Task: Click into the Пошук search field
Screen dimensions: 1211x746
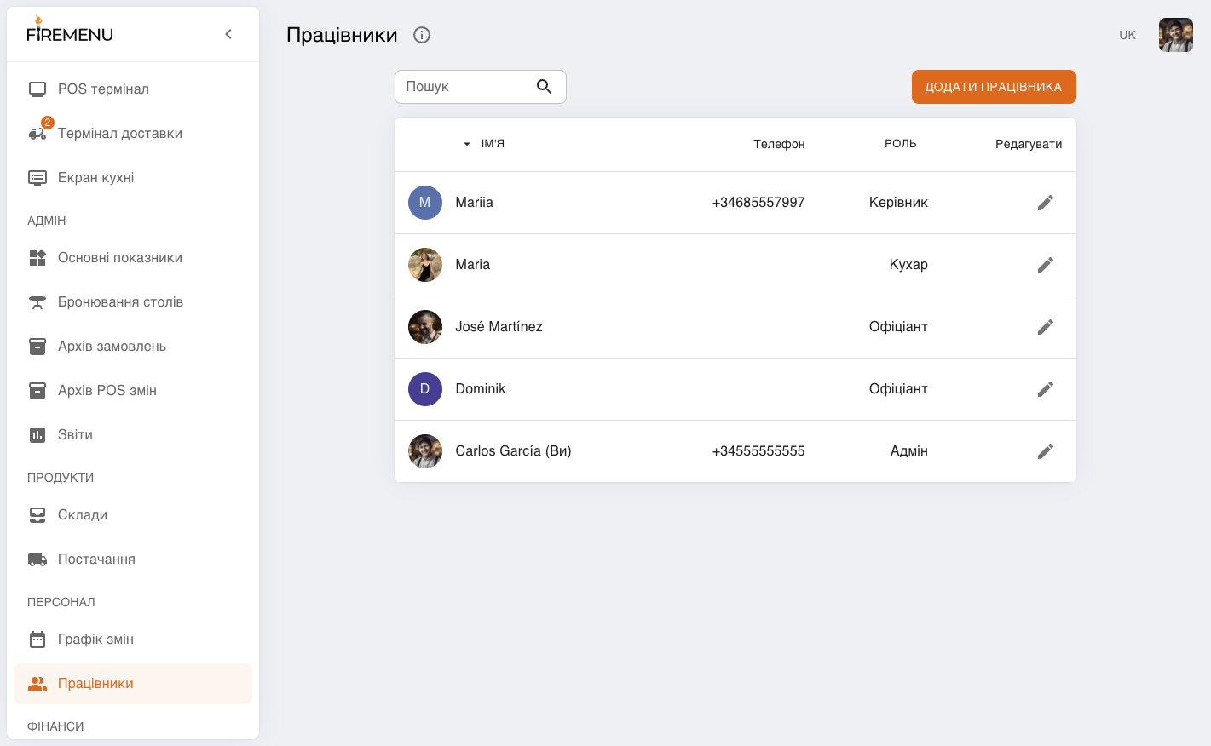Action: click(465, 87)
